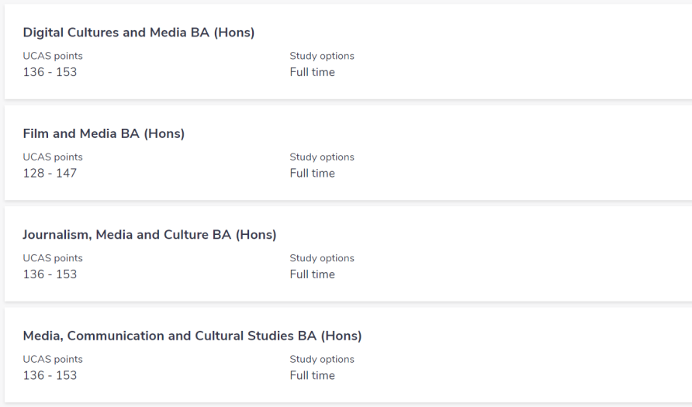
Task: Open Film and Media BA (Hons) course
Action: (x=104, y=133)
